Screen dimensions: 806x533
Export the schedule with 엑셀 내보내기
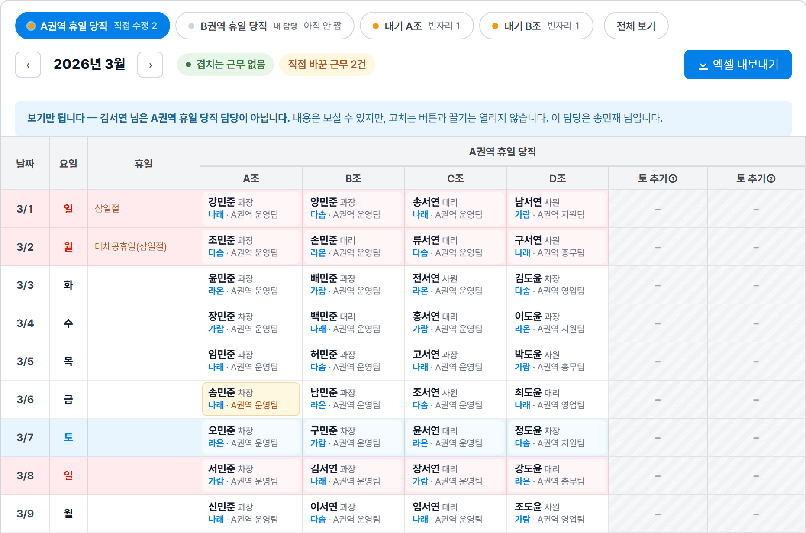pyautogui.click(x=738, y=65)
